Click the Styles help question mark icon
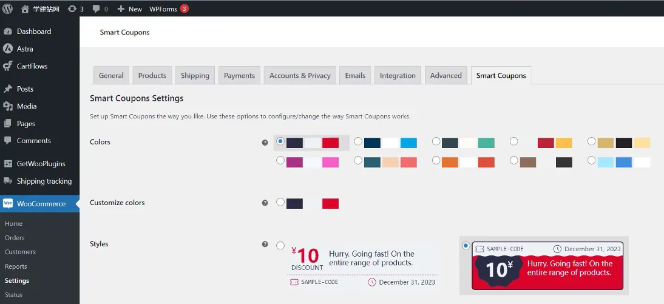 tap(265, 244)
